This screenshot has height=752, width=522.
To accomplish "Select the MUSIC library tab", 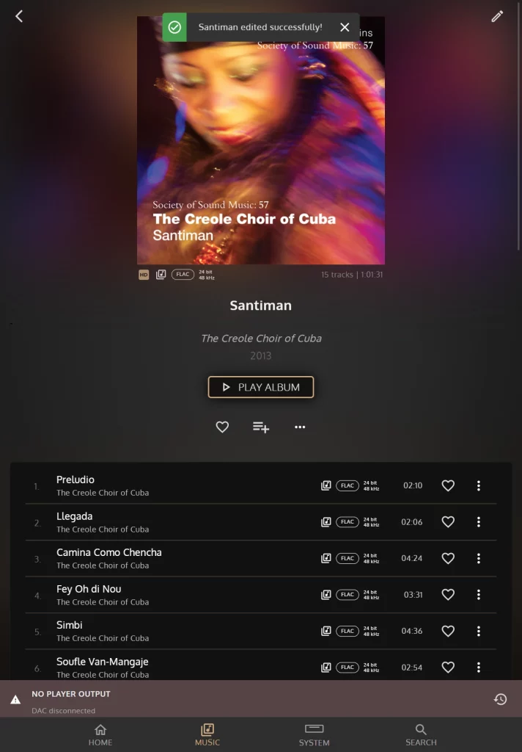I will coord(207,735).
